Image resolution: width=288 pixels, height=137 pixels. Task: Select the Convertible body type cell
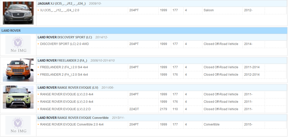pyautogui.click(x=212, y=124)
